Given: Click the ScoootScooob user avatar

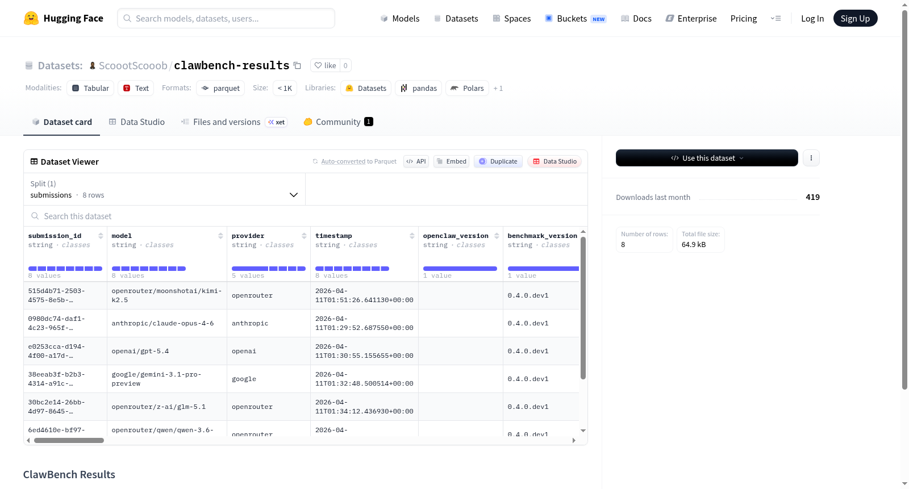Looking at the screenshot, I should point(93,65).
